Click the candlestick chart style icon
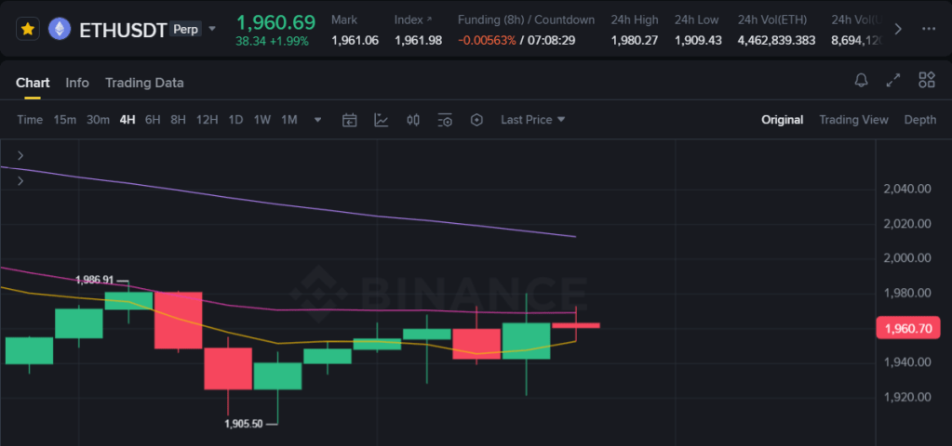 click(x=413, y=120)
